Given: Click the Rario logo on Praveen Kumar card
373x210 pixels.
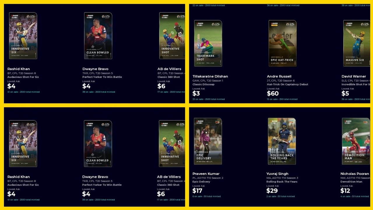Looking at the screenshot, I should [x=200, y=121].
